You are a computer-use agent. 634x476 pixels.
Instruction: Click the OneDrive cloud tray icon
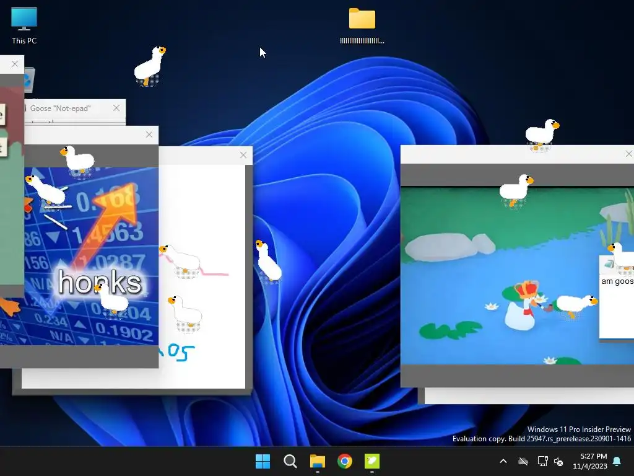point(523,461)
